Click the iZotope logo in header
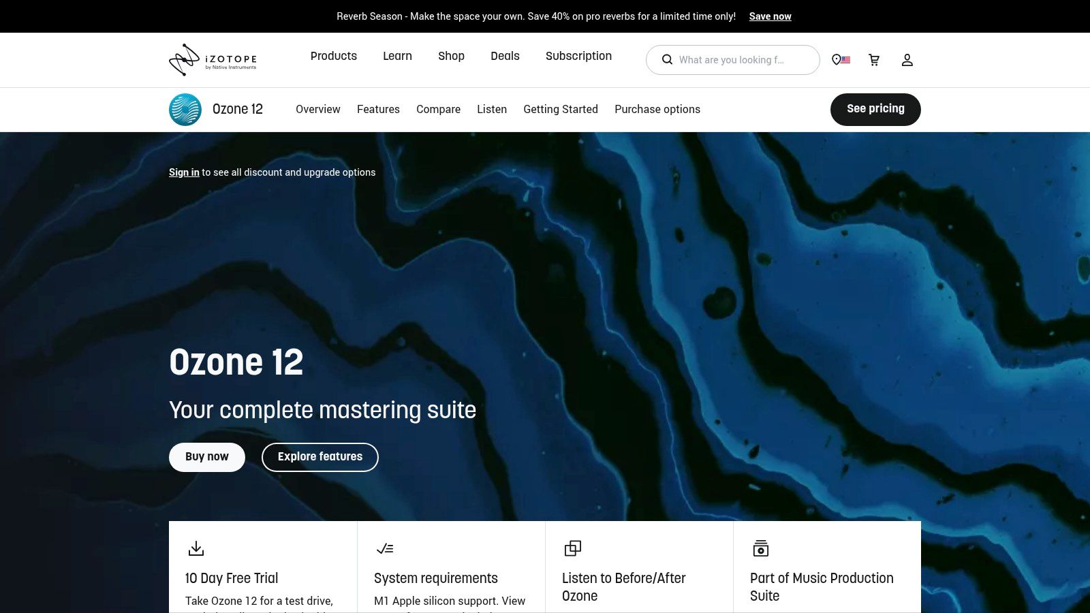Viewport: 1090px width, 613px height. [x=213, y=60]
